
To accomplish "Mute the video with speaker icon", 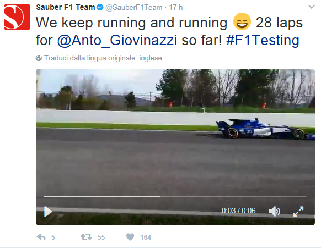I will point(274,211).
